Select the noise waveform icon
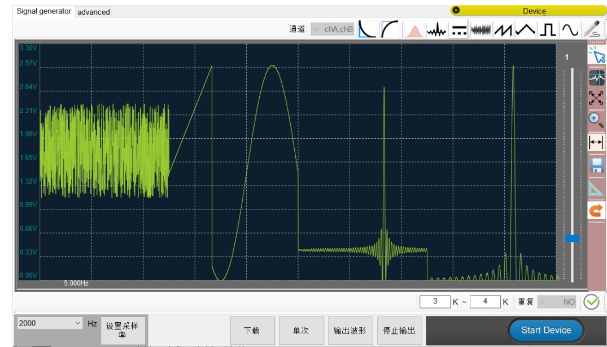This screenshot has width=607, height=347. click(481, 30)
